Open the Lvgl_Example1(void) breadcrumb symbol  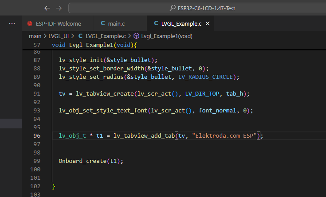(167, 36)
